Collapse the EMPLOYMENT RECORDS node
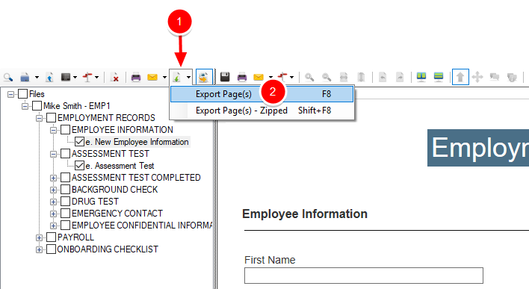529x289 pixels. tap(39, 118)
